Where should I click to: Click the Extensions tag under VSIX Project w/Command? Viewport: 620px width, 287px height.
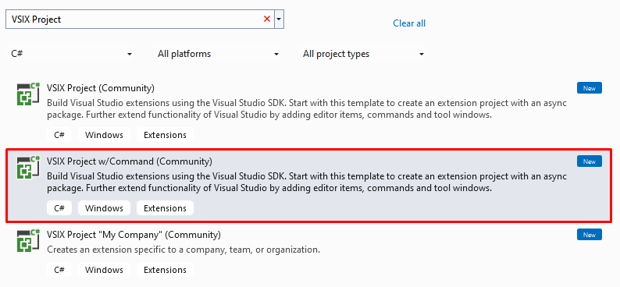[165, 208]
